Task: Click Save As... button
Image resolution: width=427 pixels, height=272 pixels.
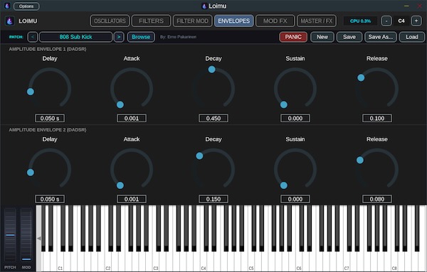Action: [x=381, y=37]
